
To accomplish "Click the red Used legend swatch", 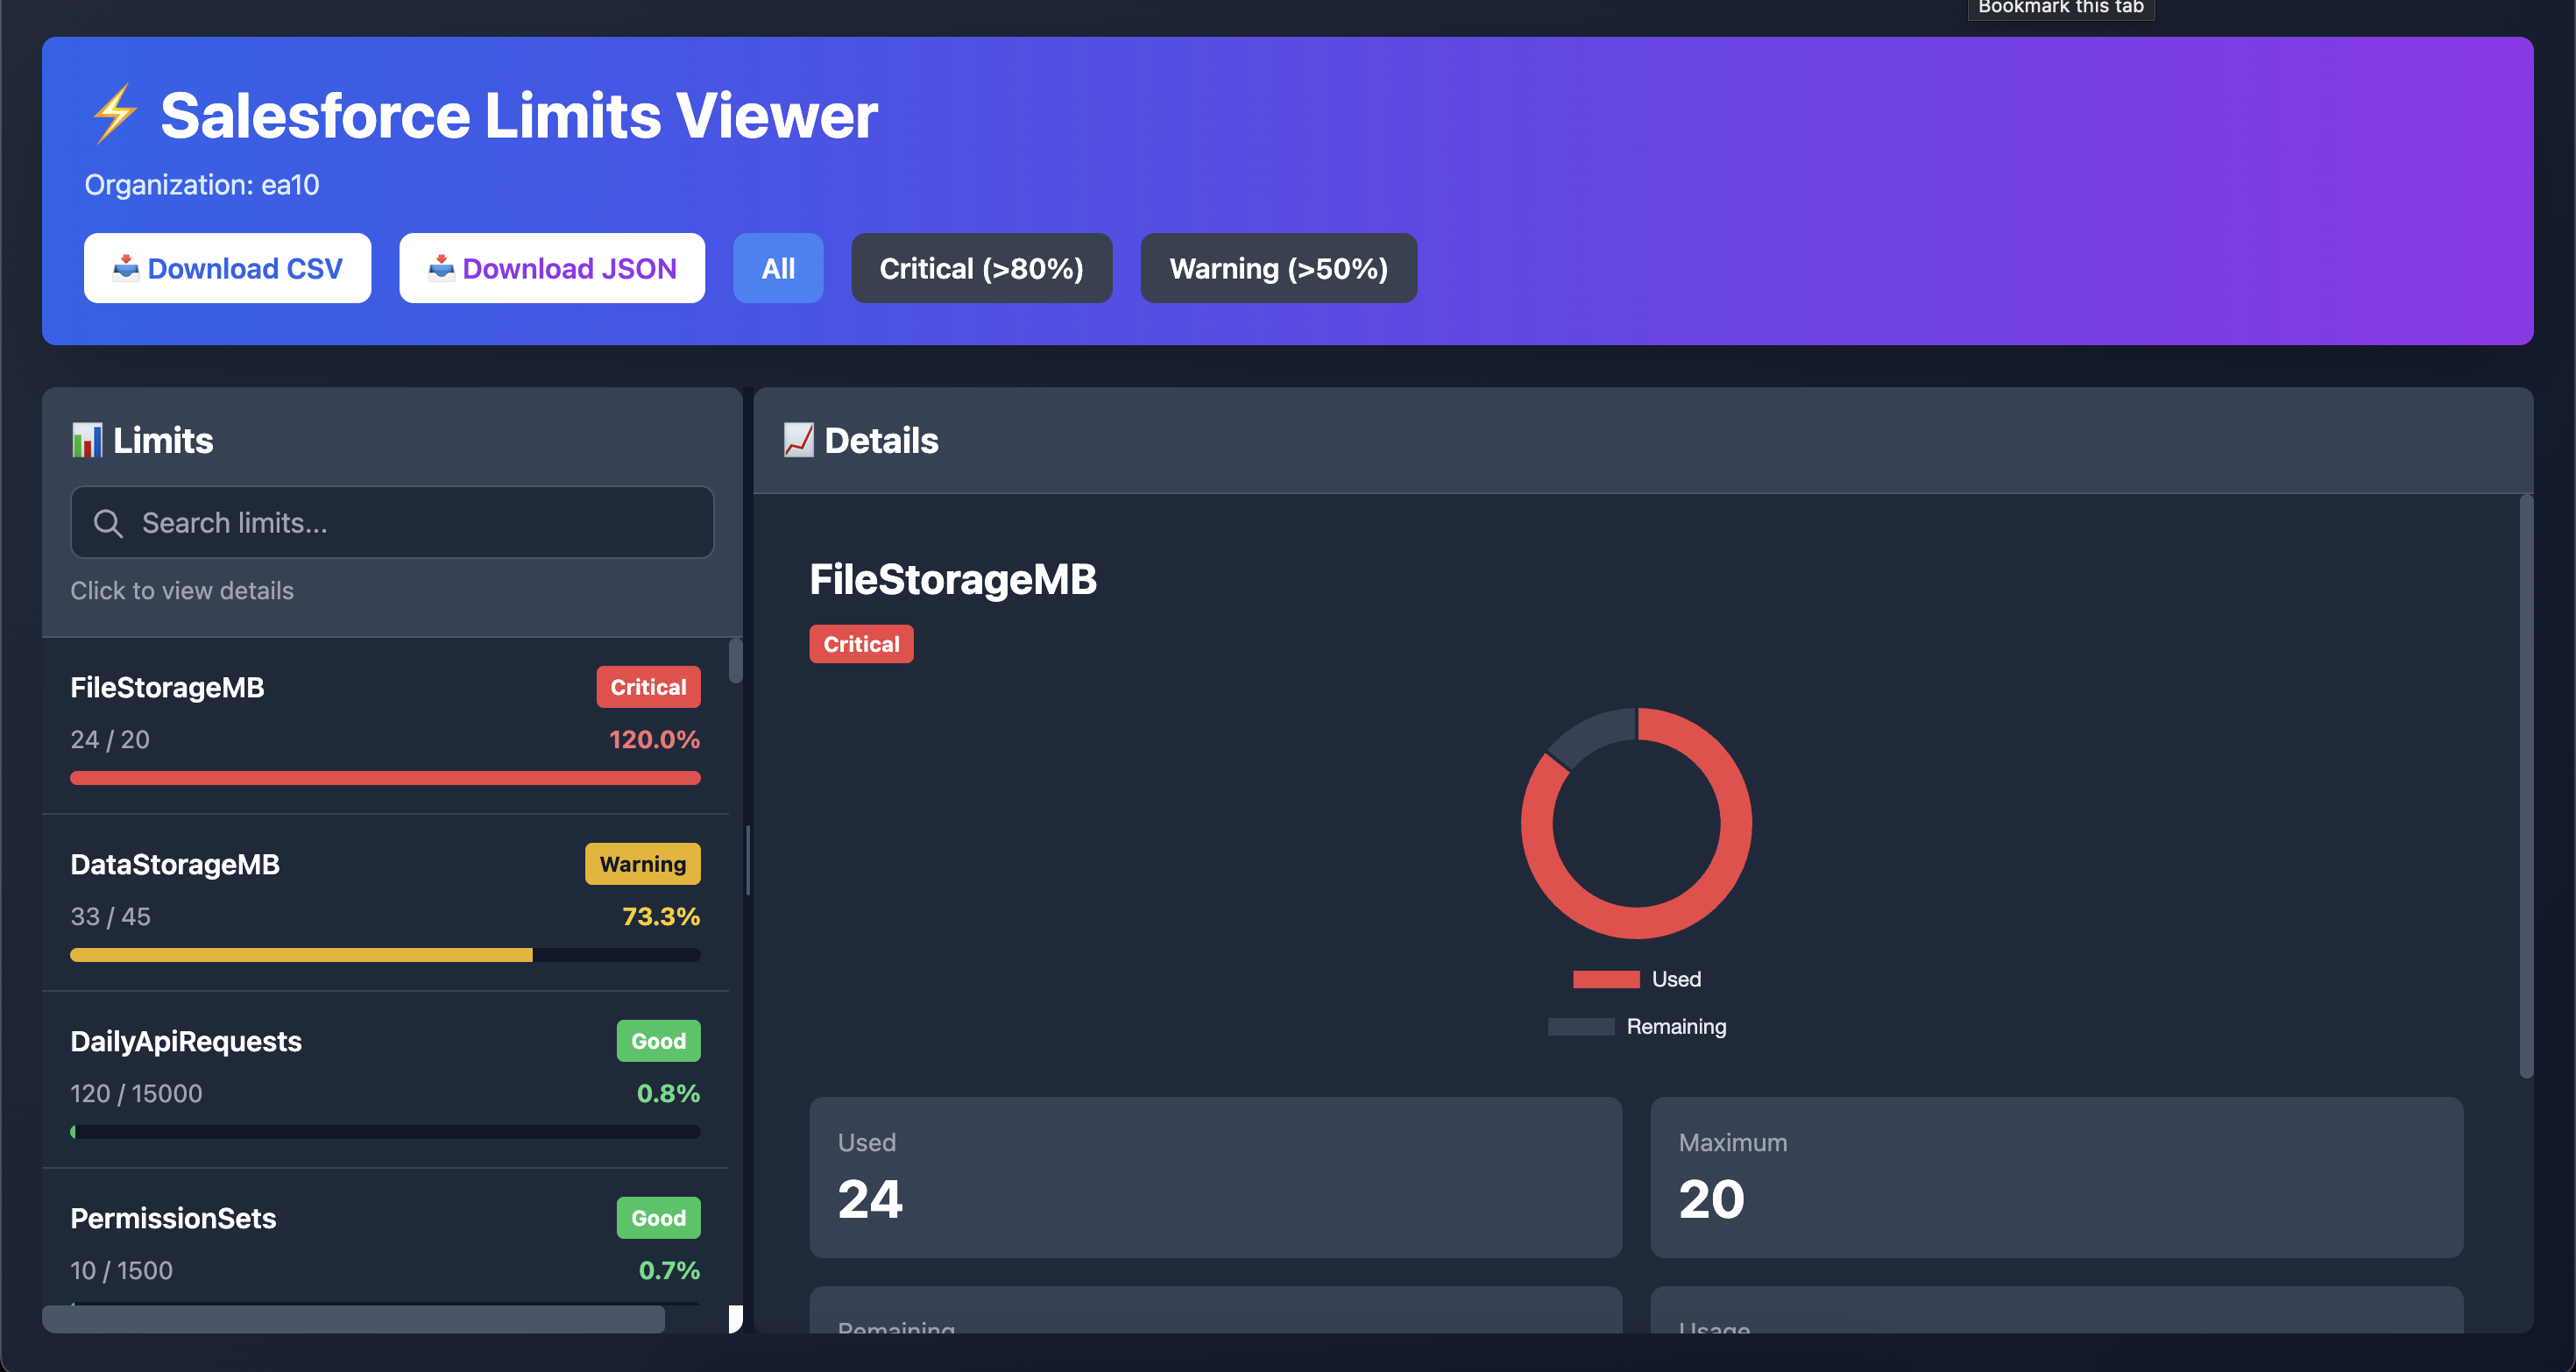I will pyautogui.click(x=1605, y=980).
